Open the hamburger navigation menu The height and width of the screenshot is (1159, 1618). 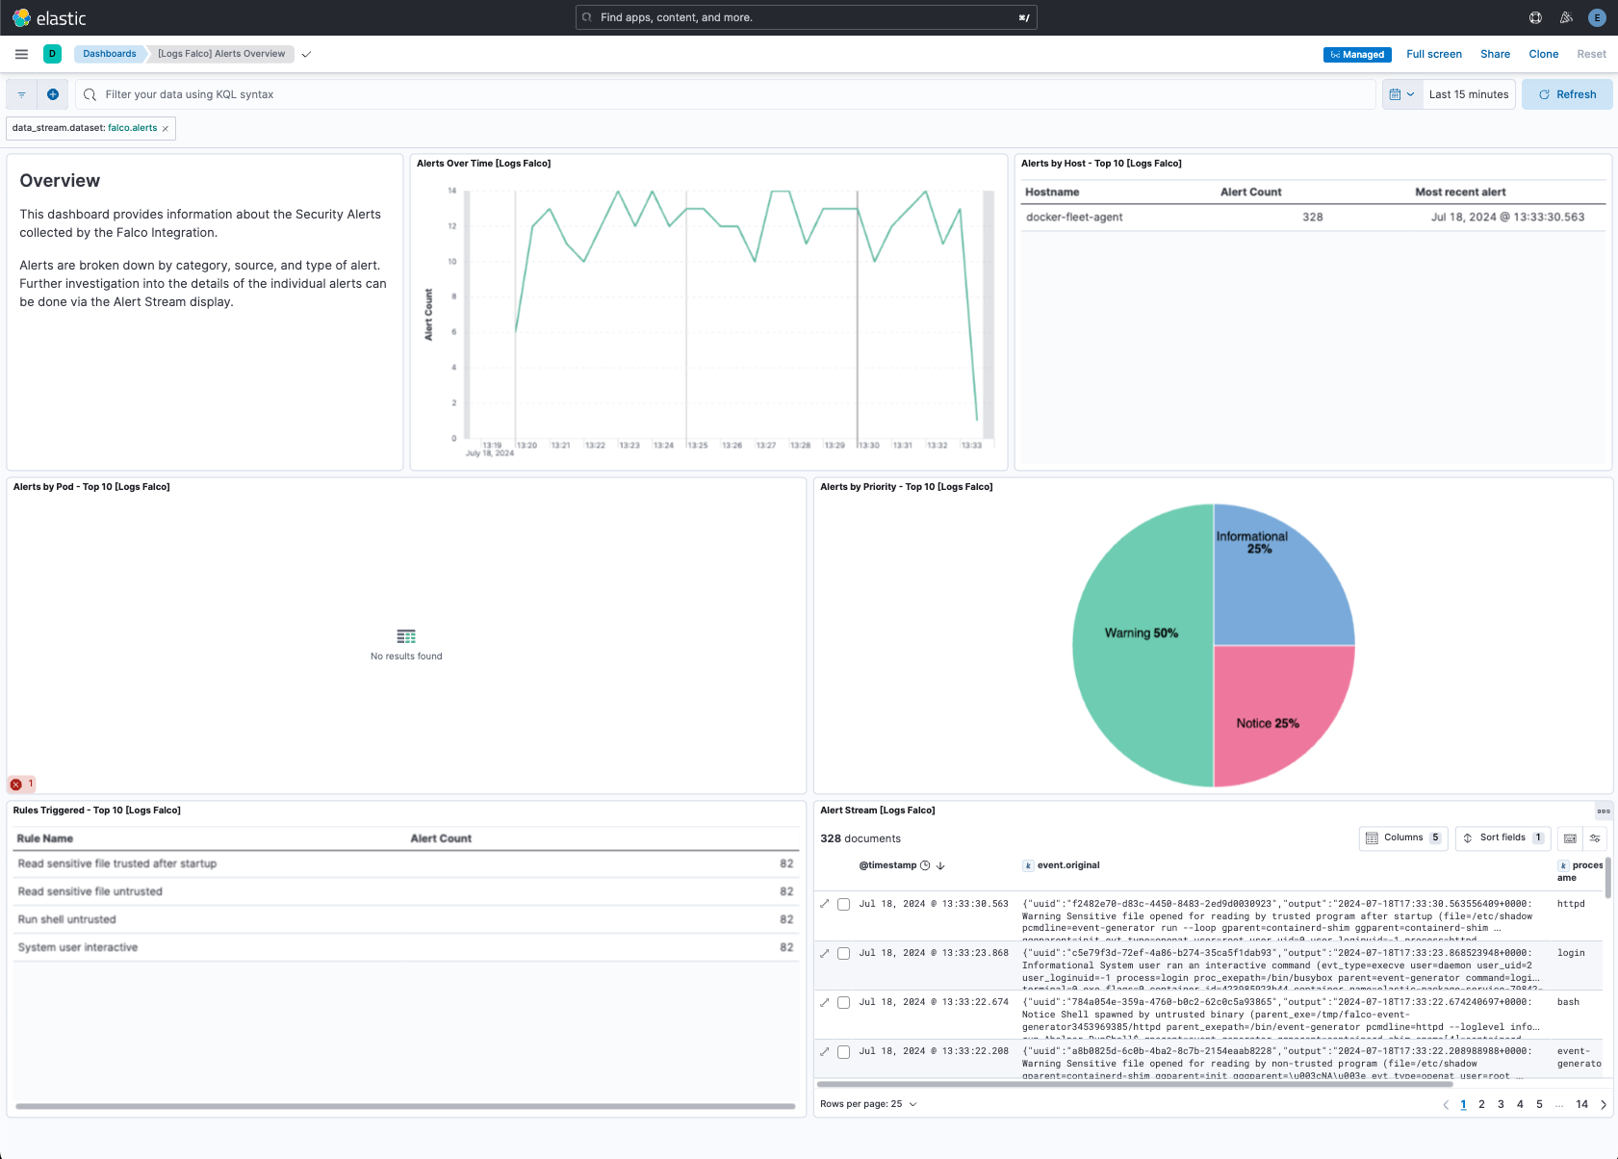pyautogui.click(x=21, y=54)
